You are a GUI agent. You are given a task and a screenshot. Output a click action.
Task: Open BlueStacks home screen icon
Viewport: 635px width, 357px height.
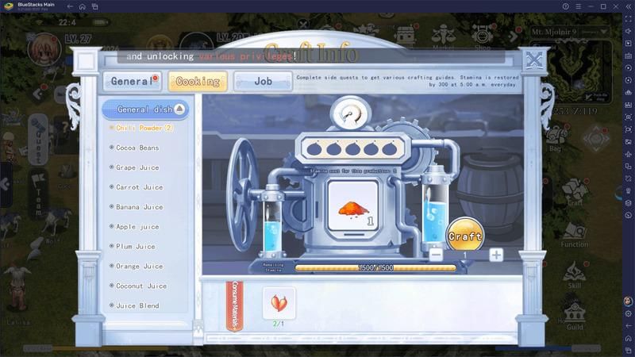point(80,6)
